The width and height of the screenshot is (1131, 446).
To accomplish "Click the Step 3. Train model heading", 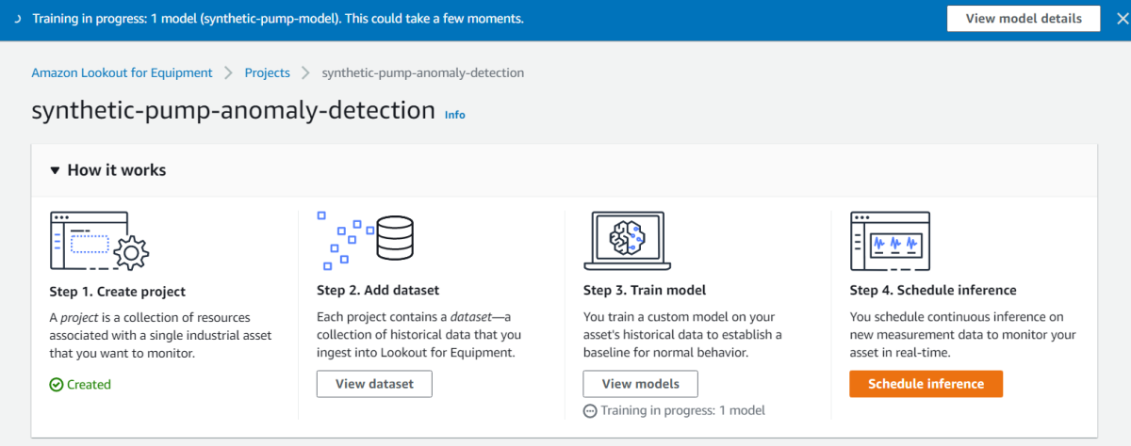I will pyautogui.click(x=645, y=291).
